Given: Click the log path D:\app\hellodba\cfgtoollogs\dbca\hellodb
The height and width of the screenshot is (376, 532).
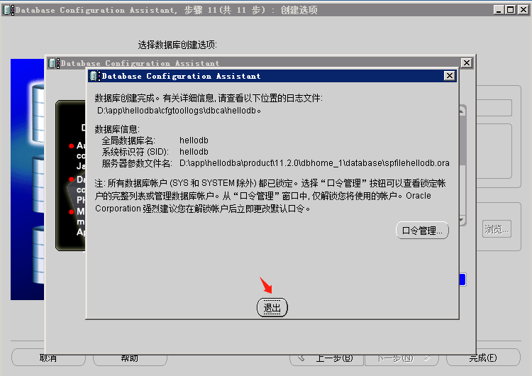Looking at the screenshot, I should click(179, 111).
